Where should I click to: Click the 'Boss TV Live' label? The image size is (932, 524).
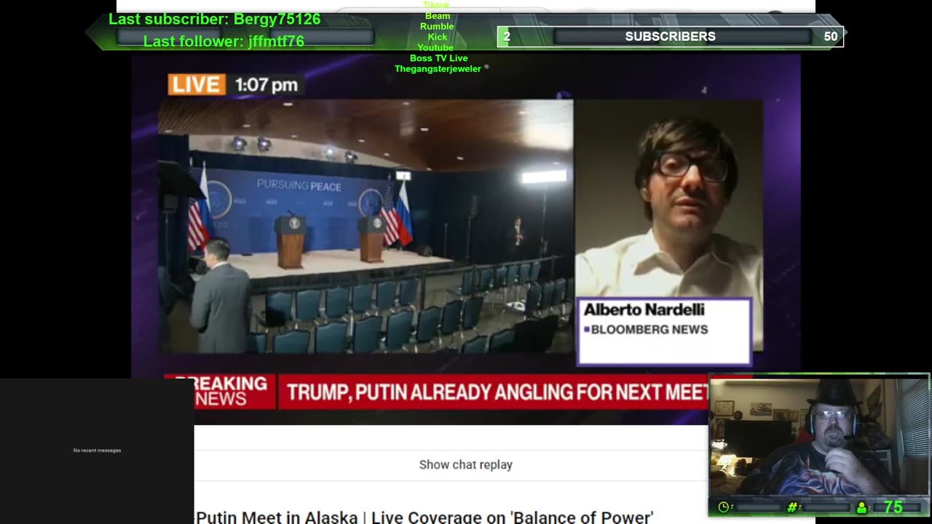pos(439,58)
